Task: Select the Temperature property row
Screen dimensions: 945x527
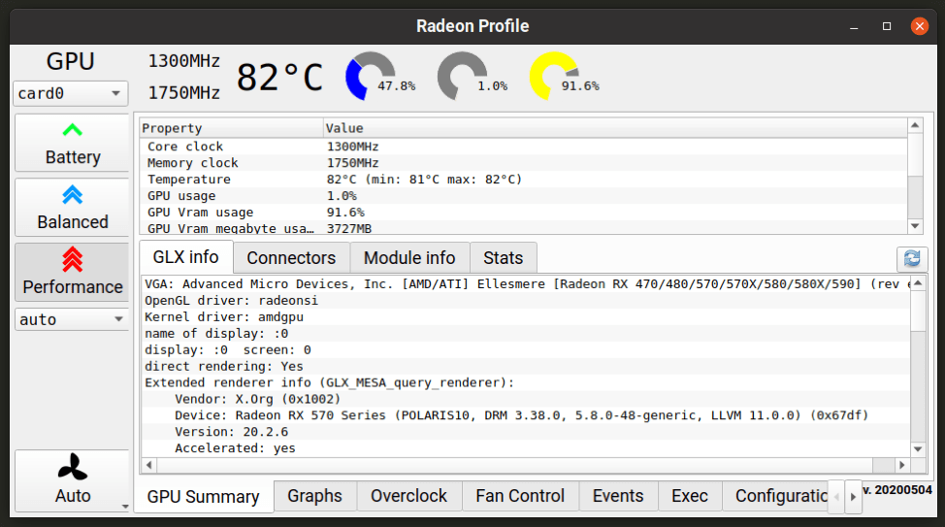Action: pos(523,180)
